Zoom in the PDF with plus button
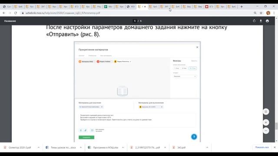278x156 pixels. (x=266, y=122)
